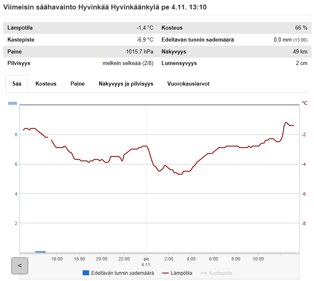
Task: Click the 16:00 time axis label
Action: 57,259
